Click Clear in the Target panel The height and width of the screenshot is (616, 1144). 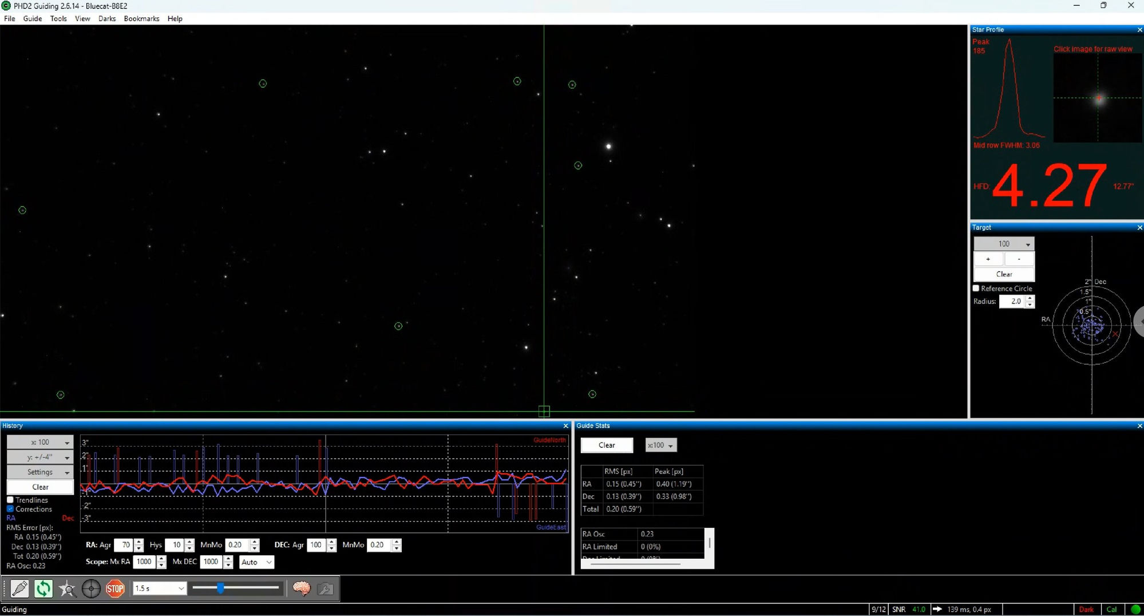point(1004,274)
